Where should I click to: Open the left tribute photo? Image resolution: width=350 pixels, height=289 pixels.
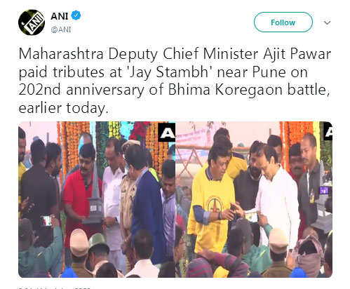(x=97, y=199)
